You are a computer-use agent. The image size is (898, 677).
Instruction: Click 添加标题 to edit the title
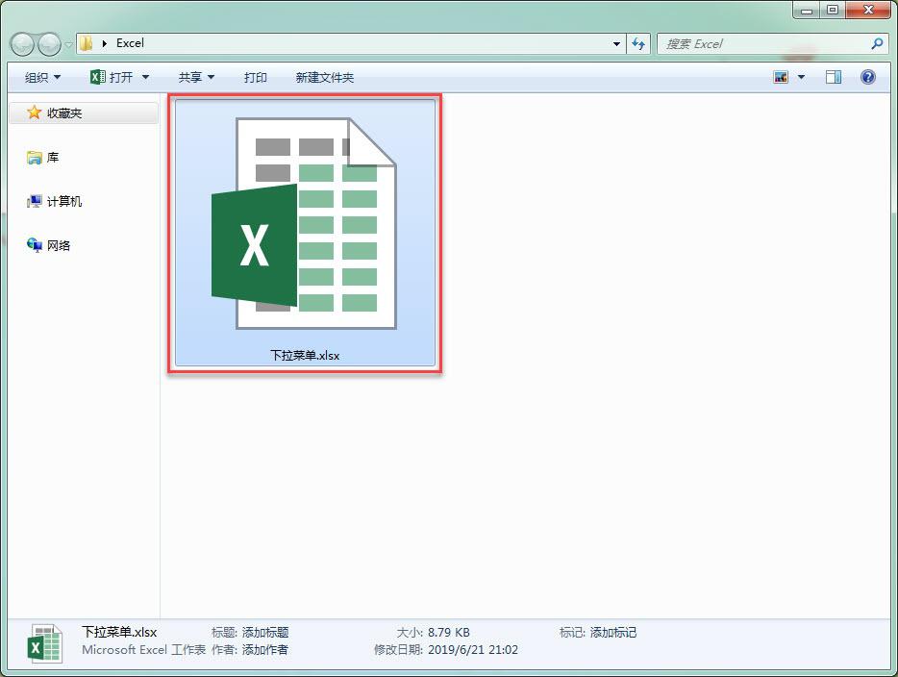[265, 633]
